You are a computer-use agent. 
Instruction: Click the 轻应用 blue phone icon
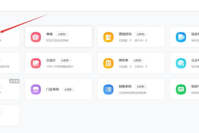pyautogui.click(x=181, y=37)
